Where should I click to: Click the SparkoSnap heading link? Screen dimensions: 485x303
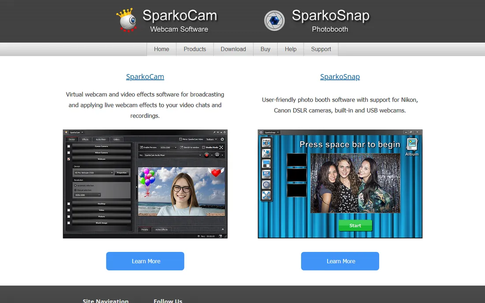tap(340, 77)
